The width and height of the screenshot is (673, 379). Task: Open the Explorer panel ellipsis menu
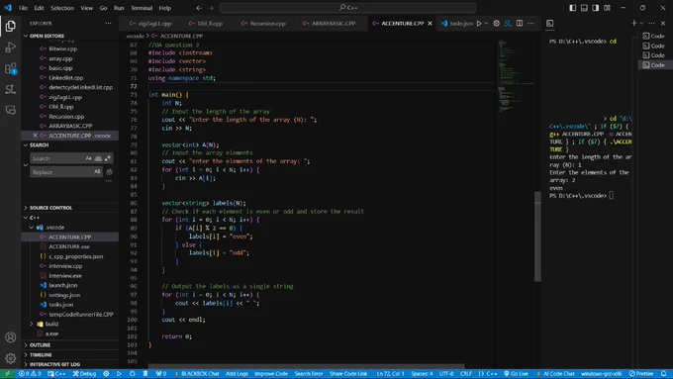pyautogui.click(x=108, y=23)
